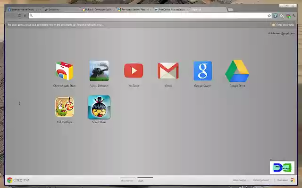Launch the Fujitsu Defender app
This screenshot has height=188, width=302.
click(x=99, y=70)
